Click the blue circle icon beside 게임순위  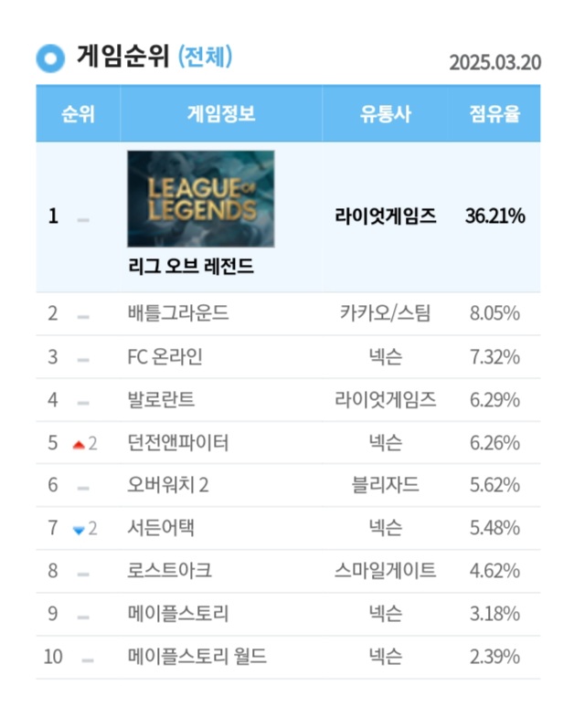click(50, 58)
